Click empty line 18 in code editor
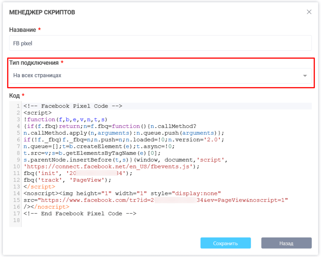 [101, 220]
